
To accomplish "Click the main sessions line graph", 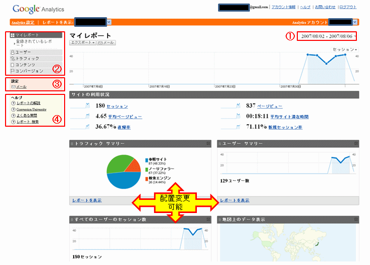I will click(x=214, y=69).
